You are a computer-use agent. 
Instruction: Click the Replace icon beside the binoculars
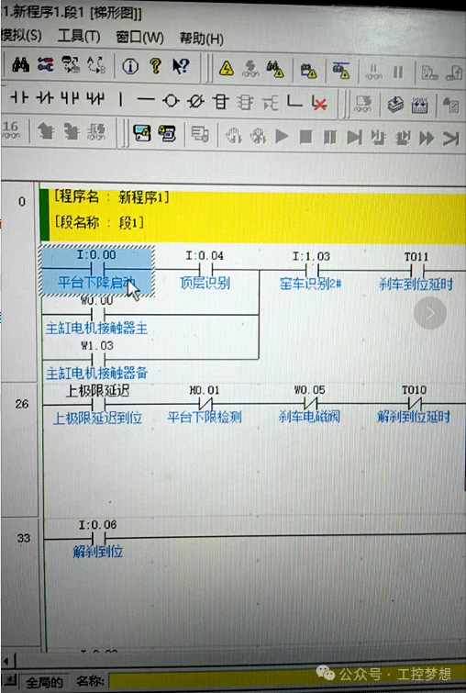pyautogui.click(x=45, y=65)
